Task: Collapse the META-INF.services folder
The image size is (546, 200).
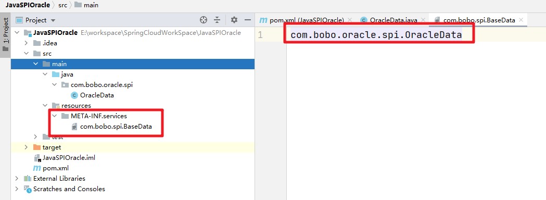Action: [54, 116]
